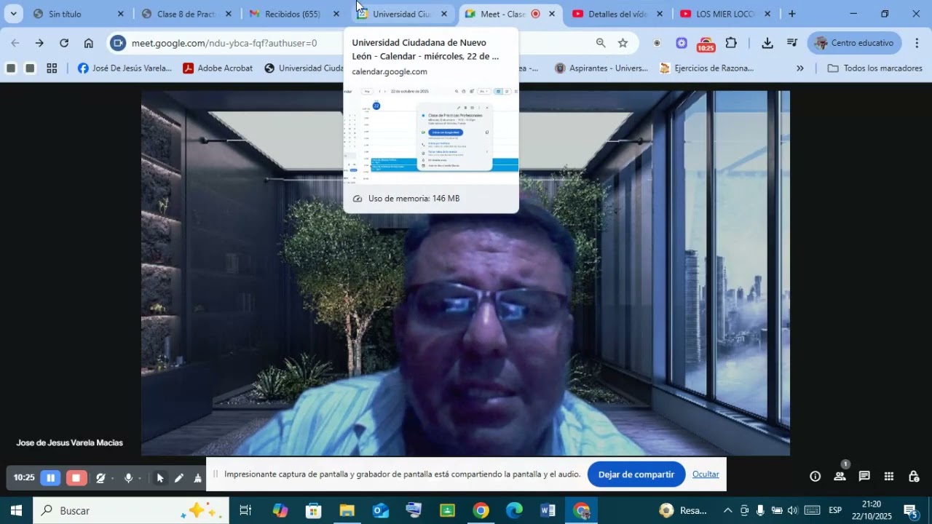Viewport: 932px width, 524px height.
Task: Select the cursor pointer tool in recorder
Action: tap(160, 478)
